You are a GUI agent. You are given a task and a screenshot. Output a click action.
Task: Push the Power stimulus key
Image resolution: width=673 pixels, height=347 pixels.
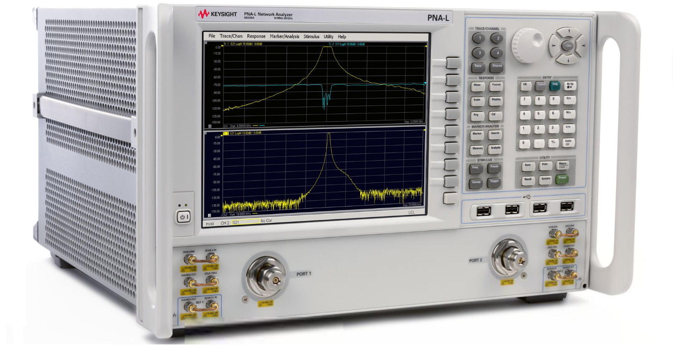pyautogui.click(x=494, y=168)
